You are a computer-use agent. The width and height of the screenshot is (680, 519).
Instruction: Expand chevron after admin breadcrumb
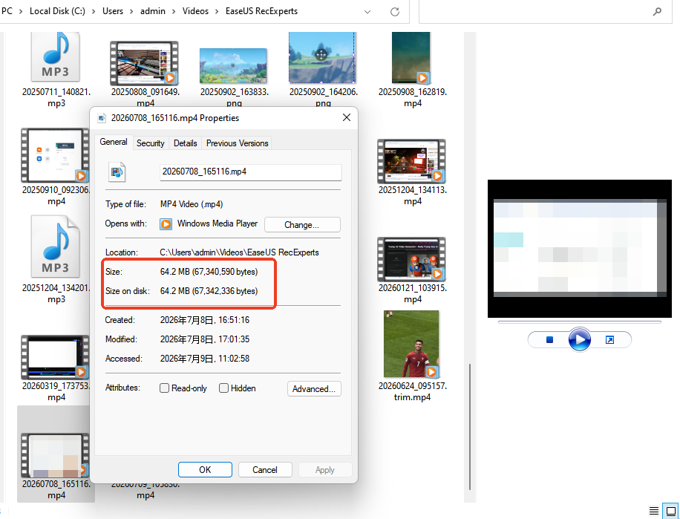coord(174,12)
